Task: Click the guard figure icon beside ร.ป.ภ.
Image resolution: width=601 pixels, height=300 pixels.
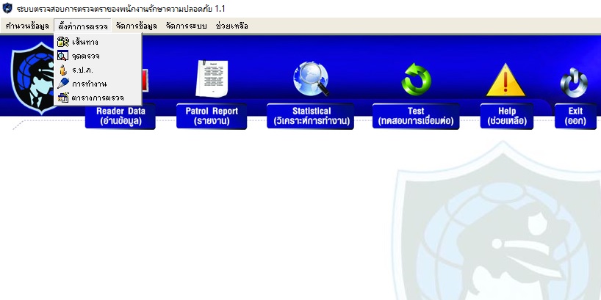Action: (x=63, y=70)
